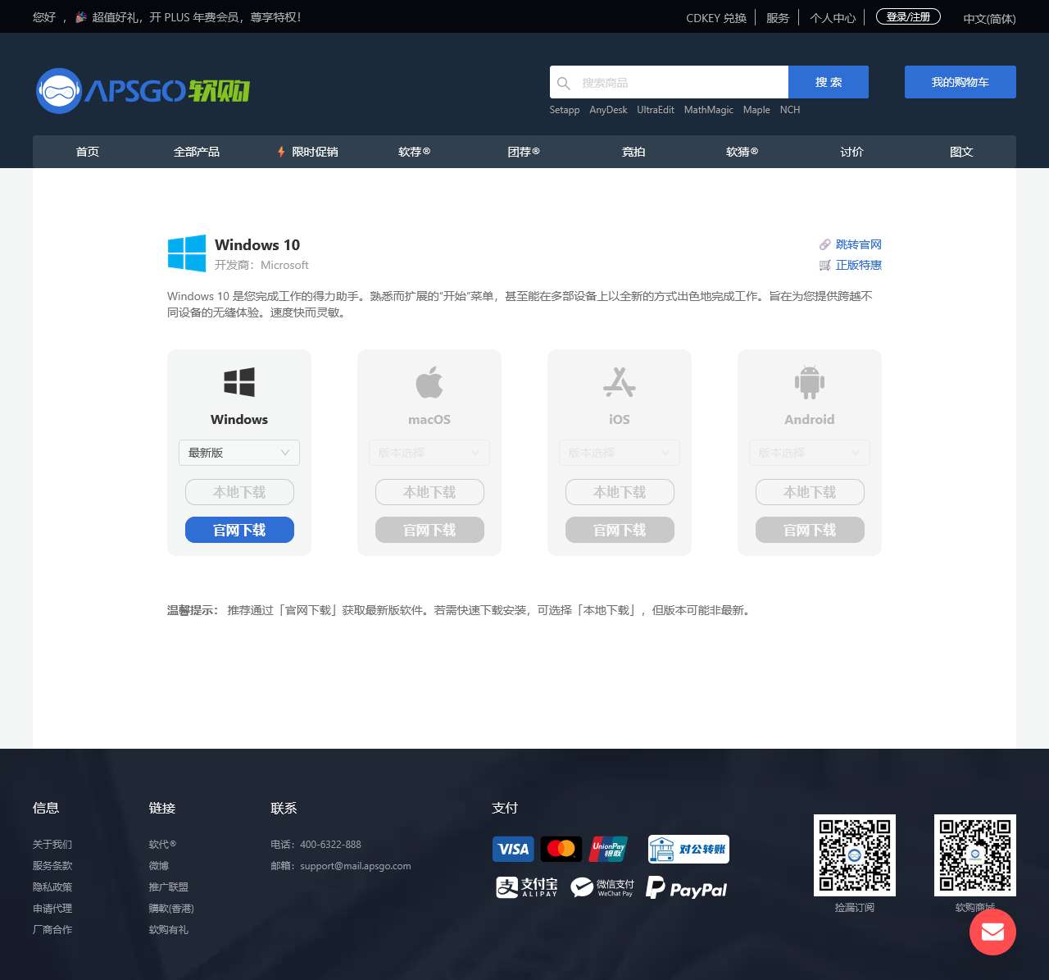Click the APSGO 软购 logo
This screenshot has width=1049, height=980.
click(x=143, y=91)
